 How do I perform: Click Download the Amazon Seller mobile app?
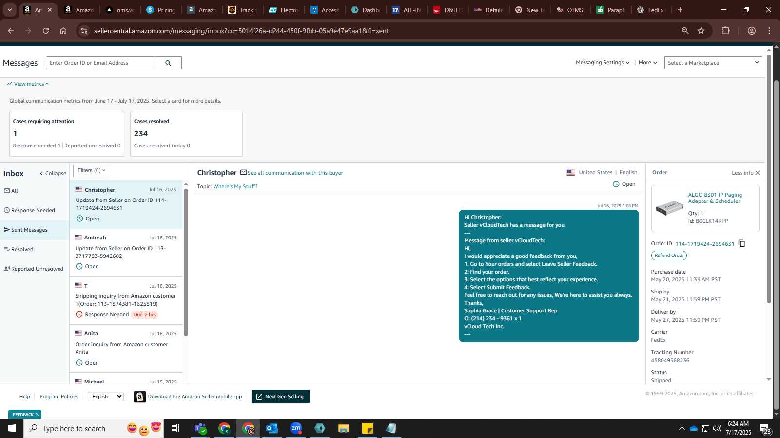pos(195,397)
